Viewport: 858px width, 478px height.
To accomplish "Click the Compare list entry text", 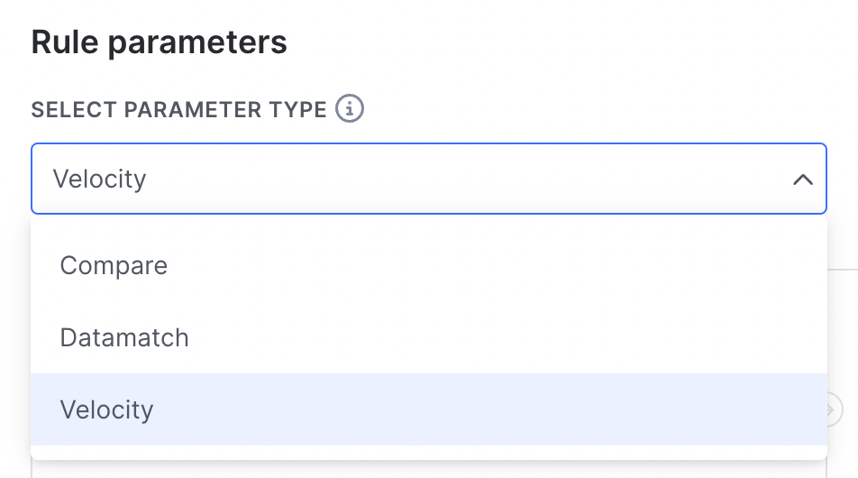I will (114, 266).
